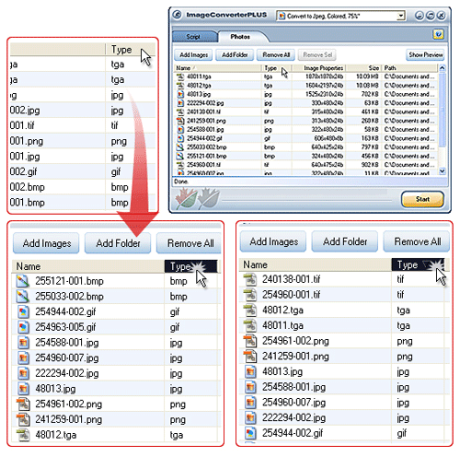The image size is (460, 457).
Task: Click the 254944-002.gif file icon in the left panel
Action: tap(23, 312)
